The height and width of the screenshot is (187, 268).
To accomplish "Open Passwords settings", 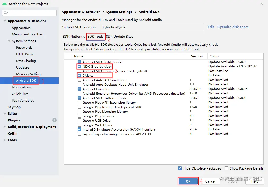I will [24, 48].
